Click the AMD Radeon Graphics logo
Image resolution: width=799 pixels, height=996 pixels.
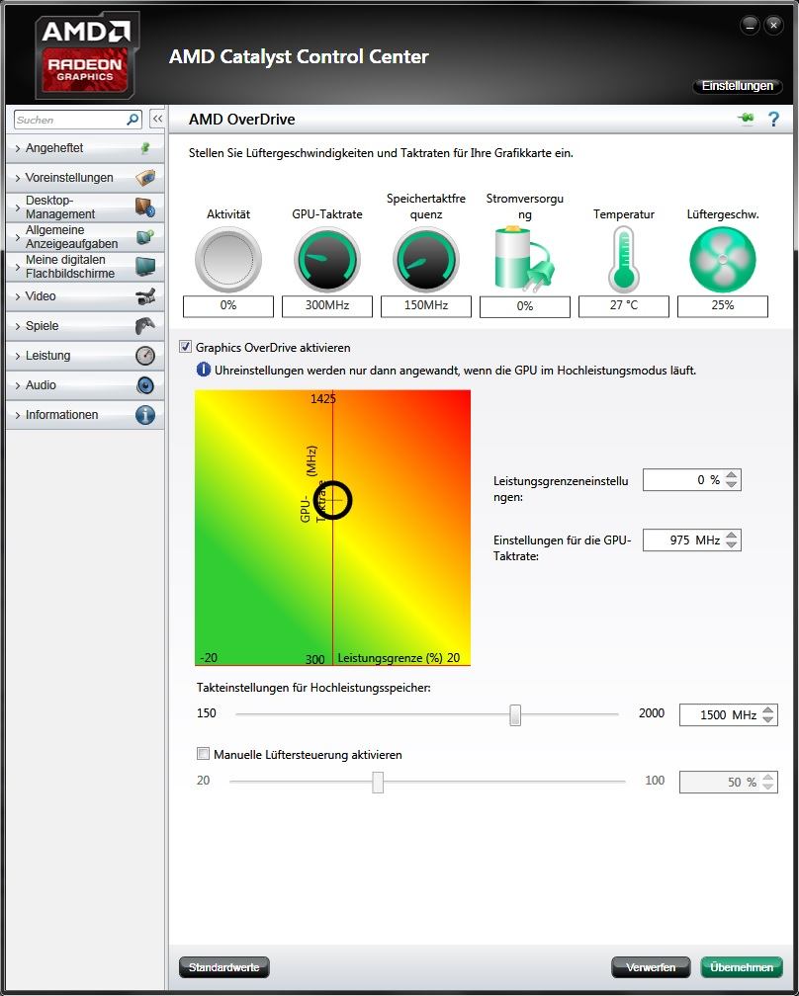click(x=87, y=55)
